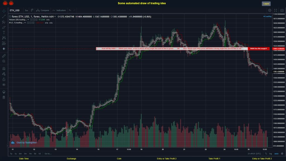Toggle hide all drawings eye icon
Image resolution: width=286 pixels, height=161 pixels.
click(x=4, y=85)
